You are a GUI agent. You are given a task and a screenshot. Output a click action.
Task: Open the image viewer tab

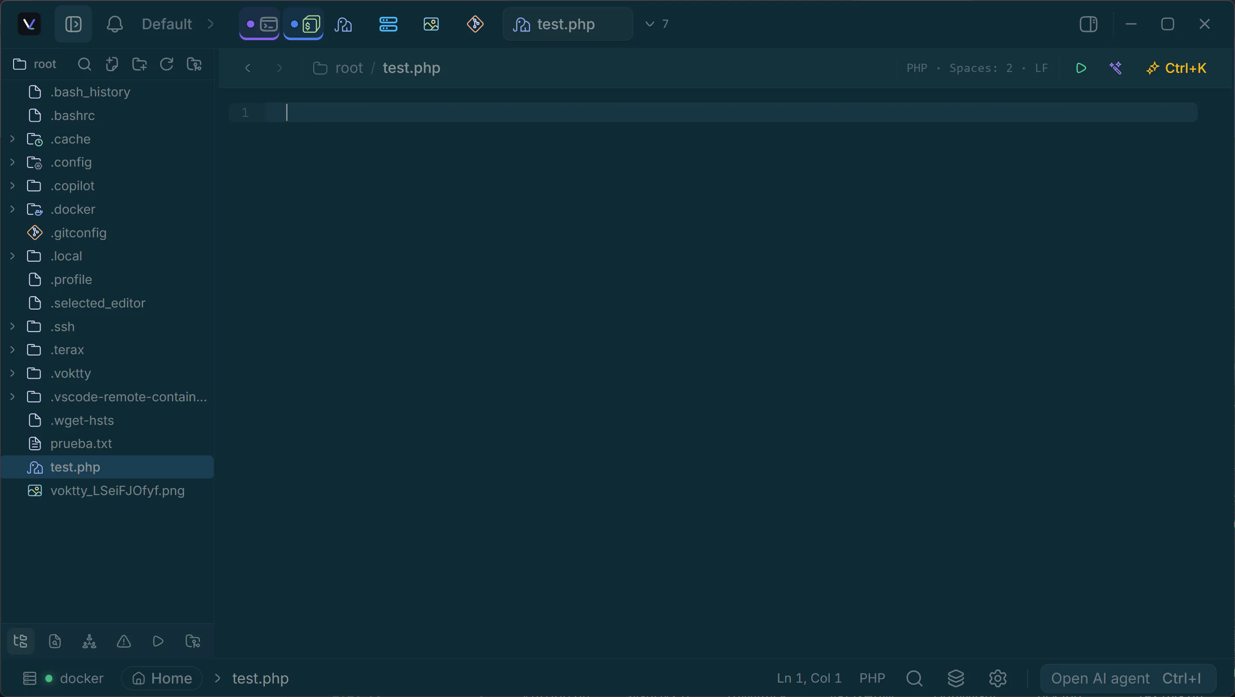(431, 24)
